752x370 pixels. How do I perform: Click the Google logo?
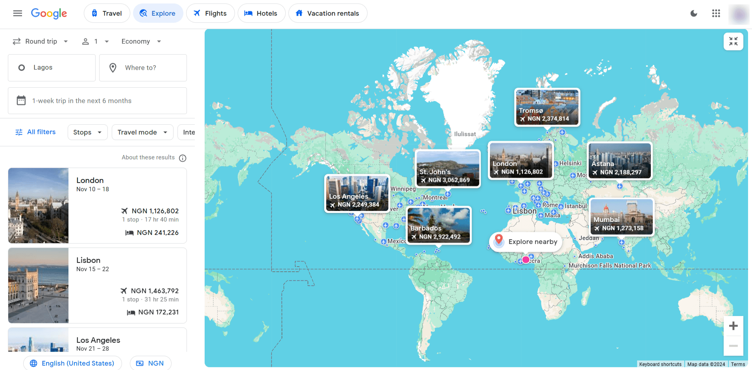pos(49,14)
